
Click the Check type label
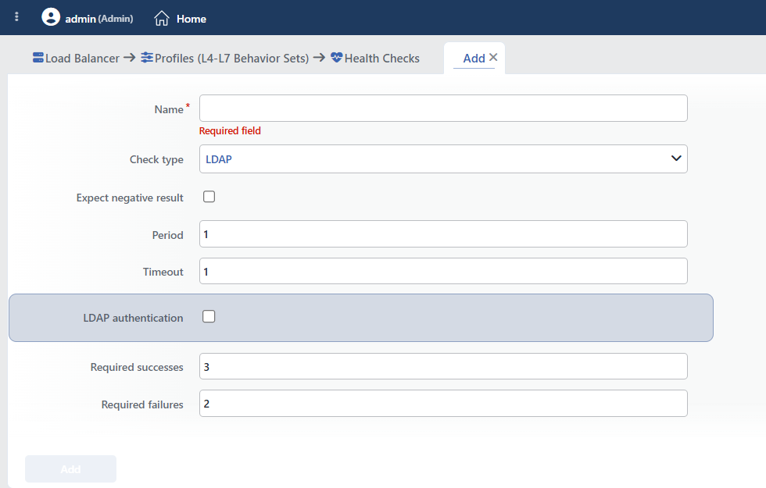coord(156,159)
